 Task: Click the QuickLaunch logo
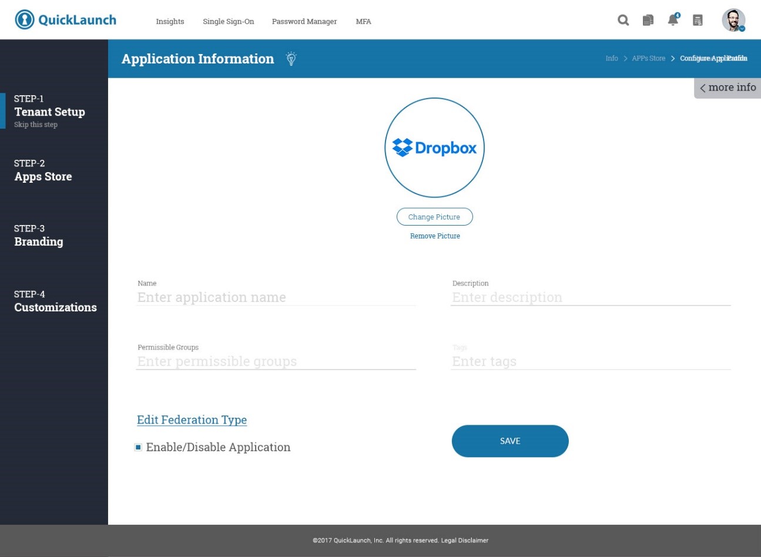[x=65, y=20]
